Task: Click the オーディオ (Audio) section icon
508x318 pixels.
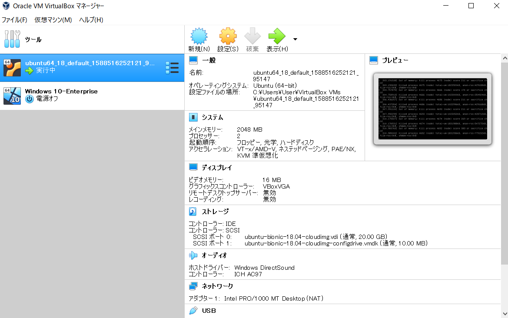Action: point(193,255)
